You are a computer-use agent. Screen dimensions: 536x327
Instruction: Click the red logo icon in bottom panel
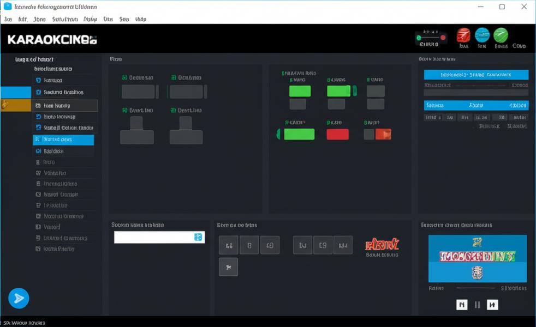pos(382,244)
